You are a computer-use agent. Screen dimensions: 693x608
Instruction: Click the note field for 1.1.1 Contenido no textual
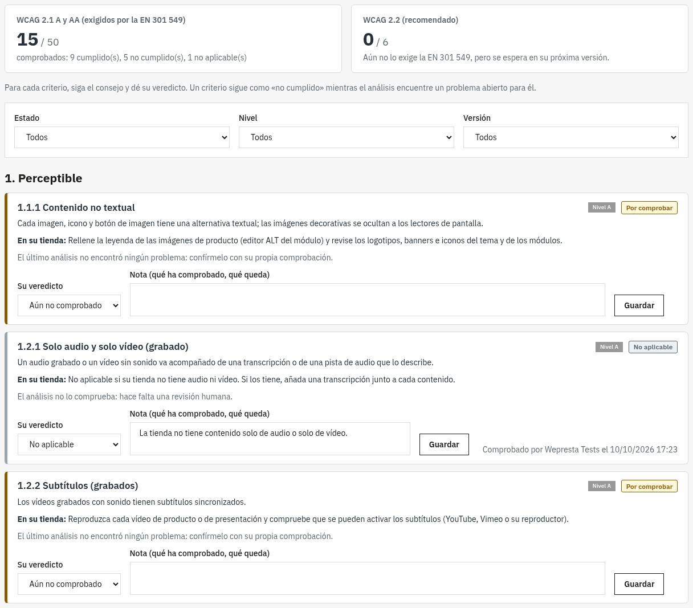[x=368, y=300]
